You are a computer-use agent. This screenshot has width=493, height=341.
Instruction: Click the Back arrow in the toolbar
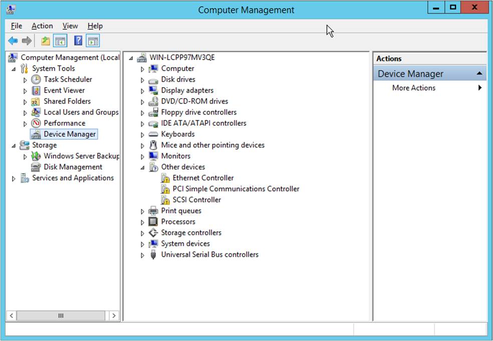click(13, 41)
